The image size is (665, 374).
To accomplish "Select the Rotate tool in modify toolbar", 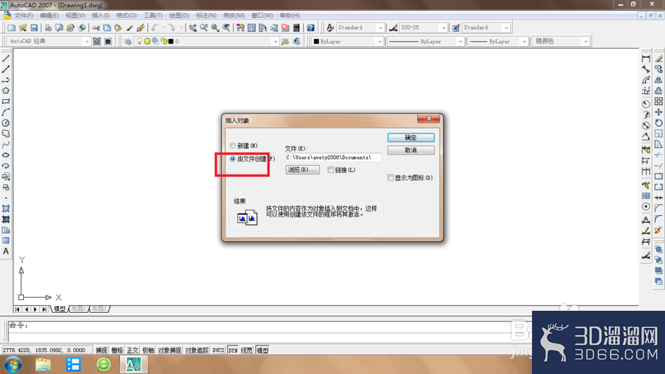I will [658, 123].
